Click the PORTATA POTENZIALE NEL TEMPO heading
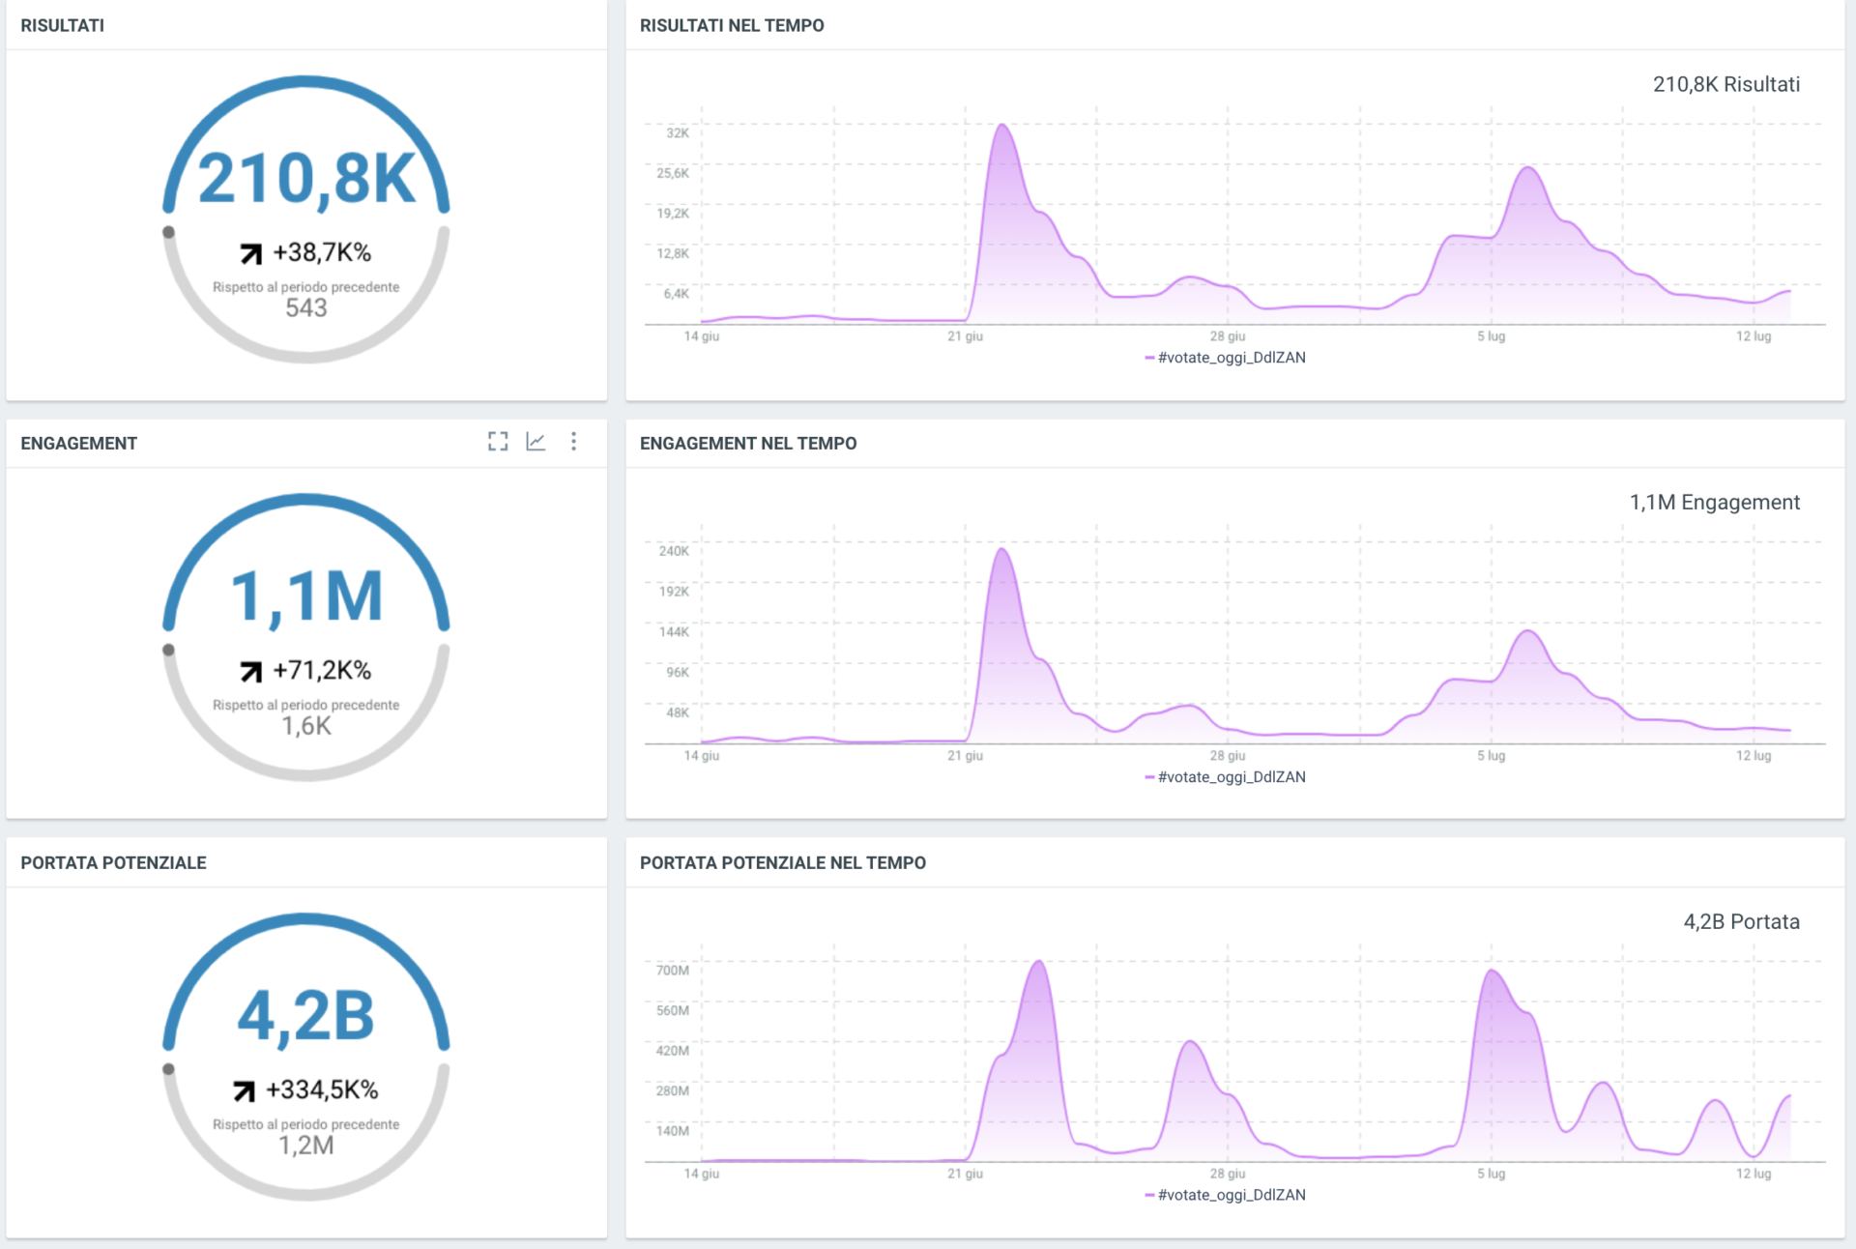 pos(783,862)
